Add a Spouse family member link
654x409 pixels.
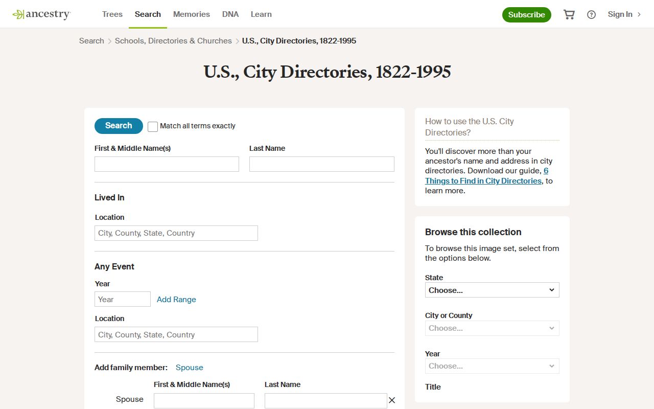click(x=190, y=368)
